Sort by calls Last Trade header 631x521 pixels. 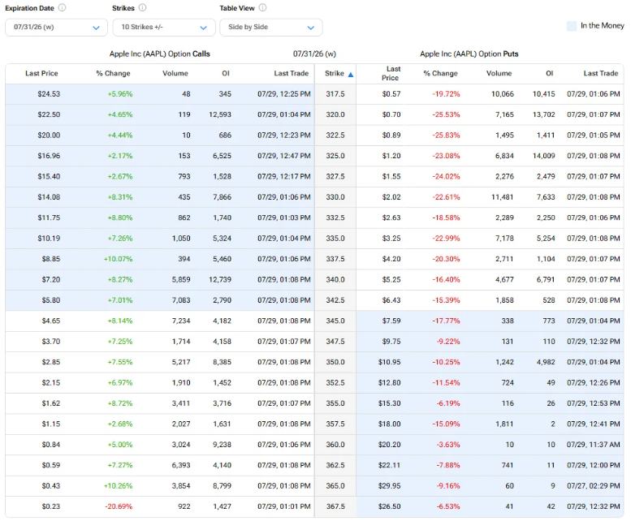click(x=292, y=73)
